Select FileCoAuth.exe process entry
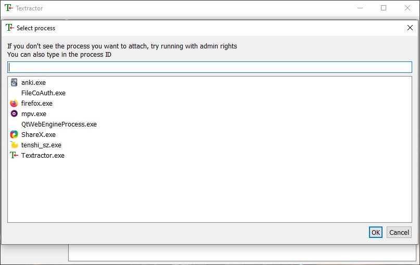 43,93
